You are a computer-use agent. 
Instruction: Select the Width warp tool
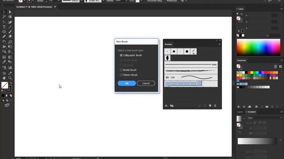tap(4, 47)
